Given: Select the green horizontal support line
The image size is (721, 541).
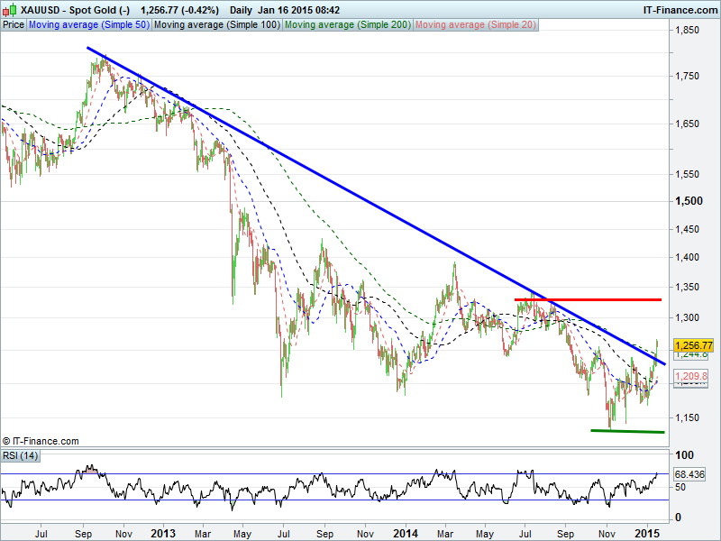Looking at the screenshot, I should pyautogui.click(x=627, y=431).
